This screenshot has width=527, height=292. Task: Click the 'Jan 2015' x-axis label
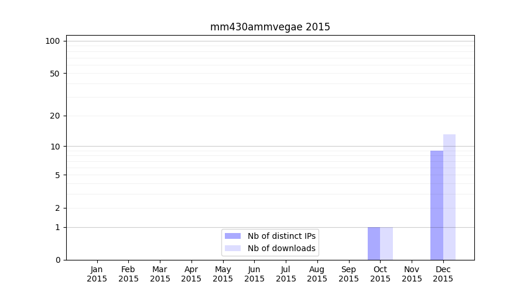coord(97,274)
